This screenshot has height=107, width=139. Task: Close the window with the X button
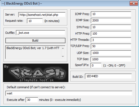[x=134, y=3]
